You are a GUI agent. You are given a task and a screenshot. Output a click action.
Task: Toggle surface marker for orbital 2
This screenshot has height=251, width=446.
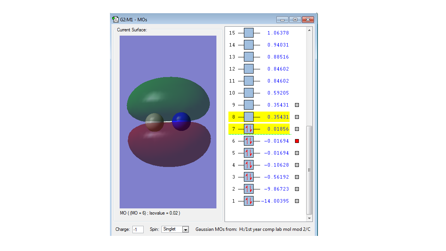pyautogui.click(x=297, y=189)
